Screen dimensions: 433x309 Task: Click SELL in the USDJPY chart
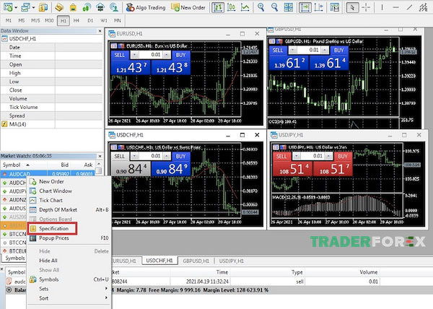tap(281, 156)
